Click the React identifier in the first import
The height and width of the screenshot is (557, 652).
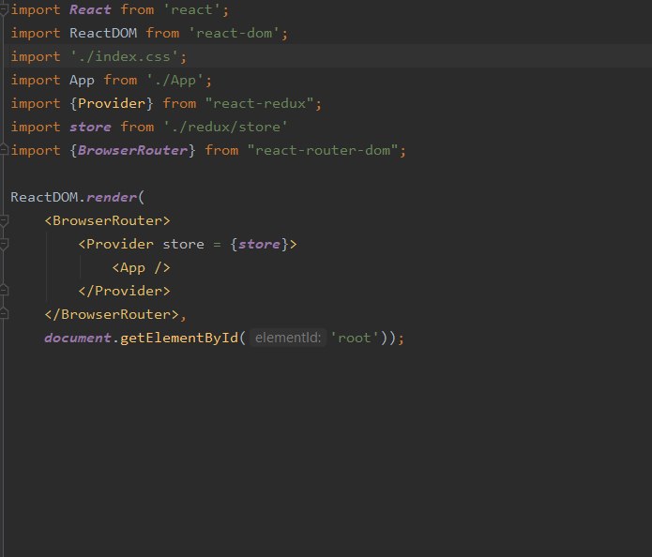(90, 9)
